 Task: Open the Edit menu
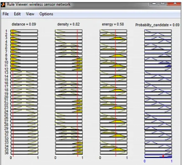[17, 14]
